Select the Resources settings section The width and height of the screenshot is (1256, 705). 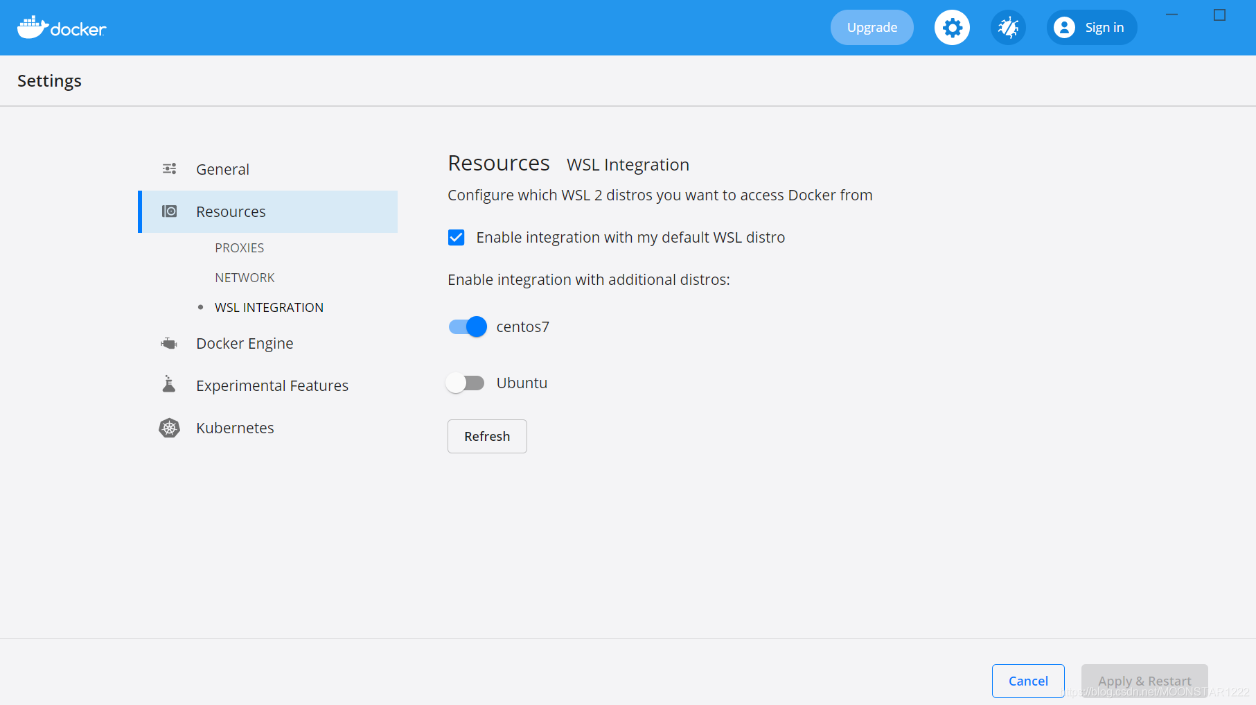[268, 211]
